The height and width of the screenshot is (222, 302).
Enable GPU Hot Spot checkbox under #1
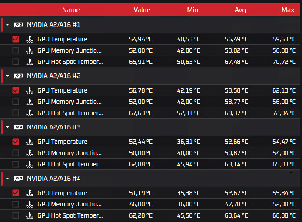[16, 62]
